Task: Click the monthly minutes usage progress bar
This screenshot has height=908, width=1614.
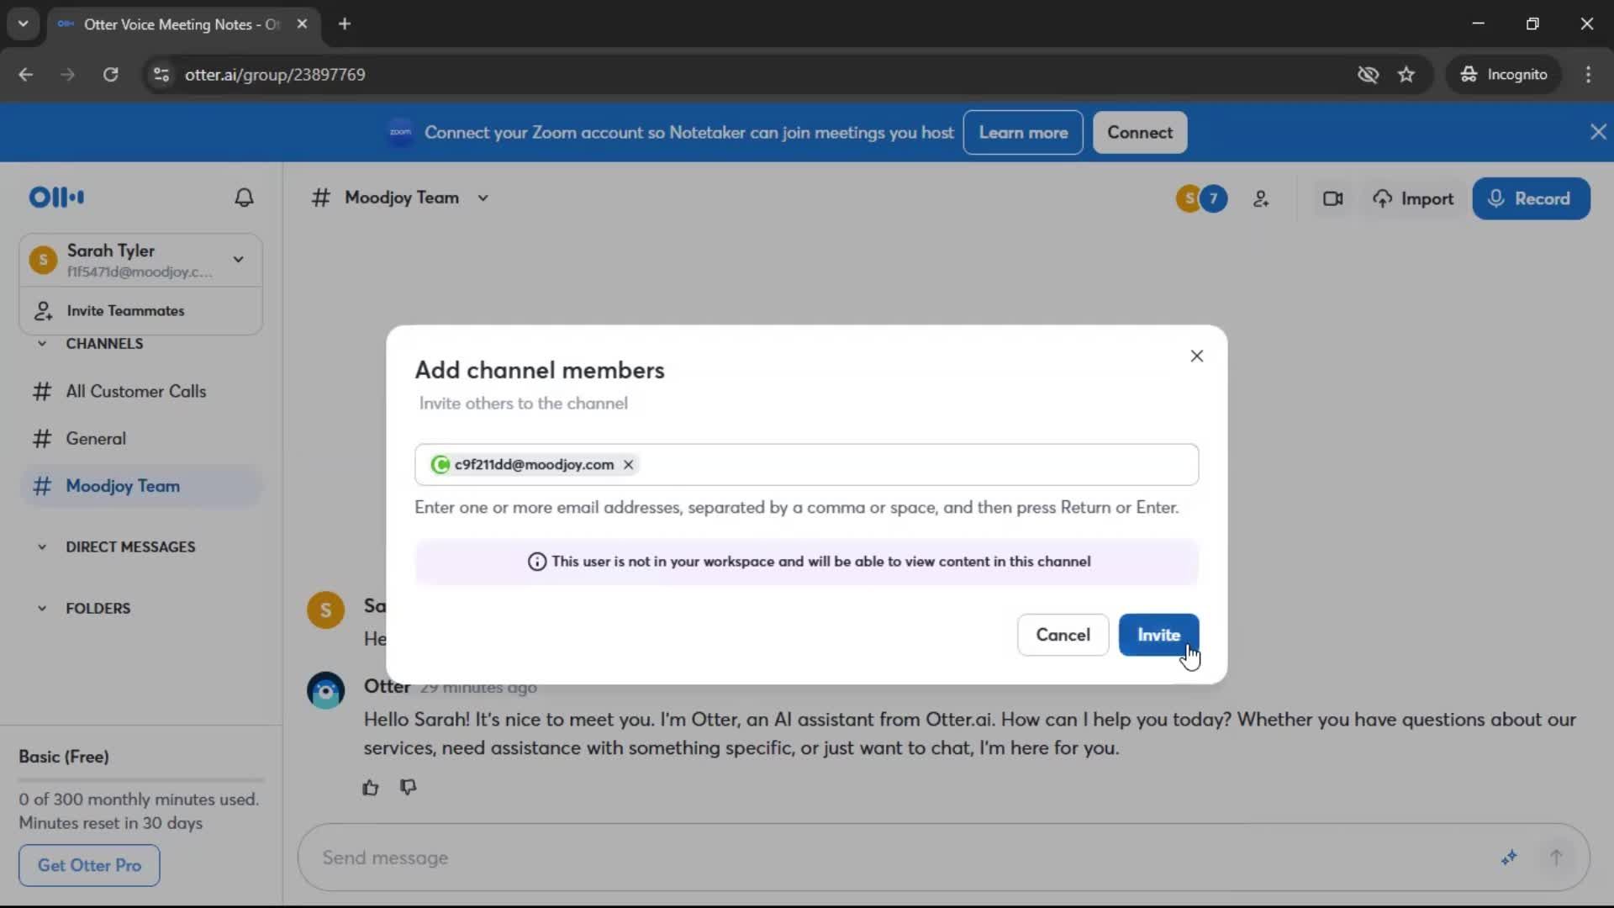Action: (x=141, y=780)
